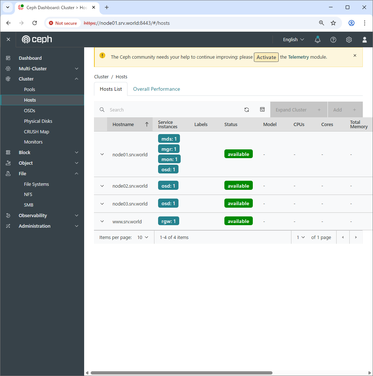This screenshot has height=376, width=373.
Task: Open the table column settings icon
Action: point(262,110)
